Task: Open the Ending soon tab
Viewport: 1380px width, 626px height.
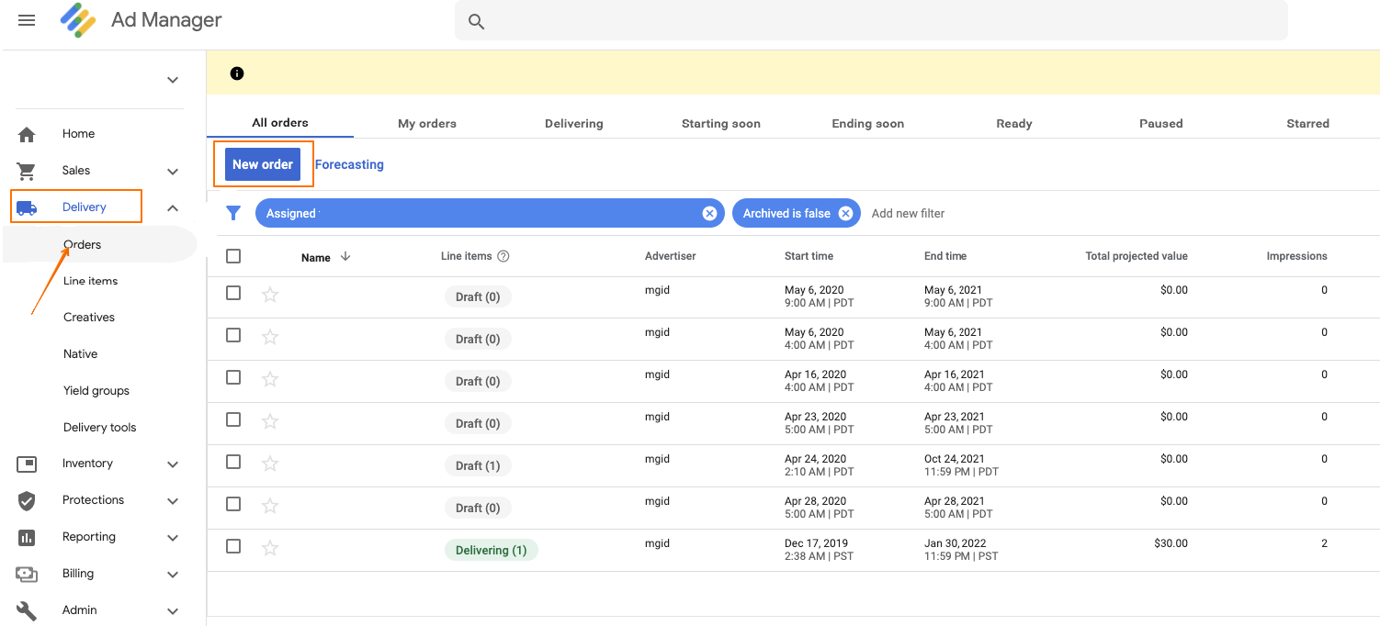Action: click(867, 123)
